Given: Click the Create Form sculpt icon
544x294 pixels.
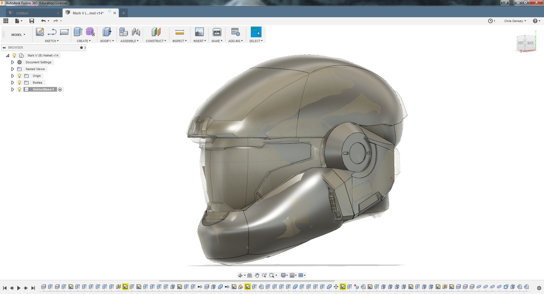Looking at the screenshot, I should (x=90, y=32).
